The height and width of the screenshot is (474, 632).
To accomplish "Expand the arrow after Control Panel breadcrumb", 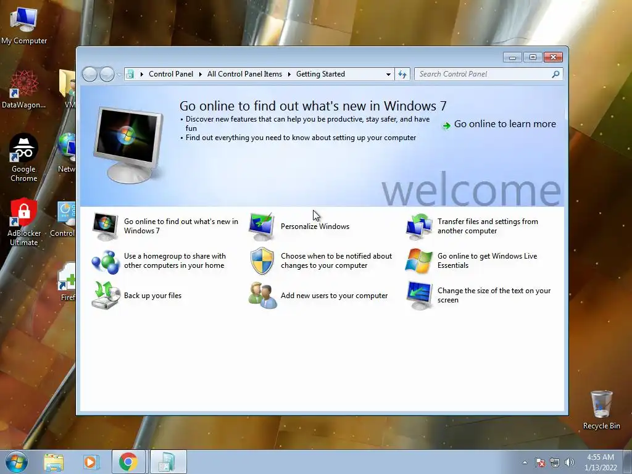I will (x=201, y=74).
